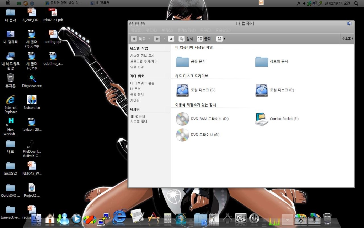Open the trash can in dock
This screenshot has height=228, width=364.
click(327, 218)
